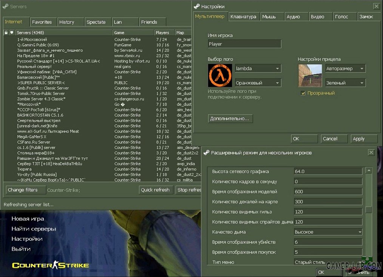This screenshot has width=383, height=277.
Task: Click the Время отображения моделей field
Action: click(x=328, y=192)
